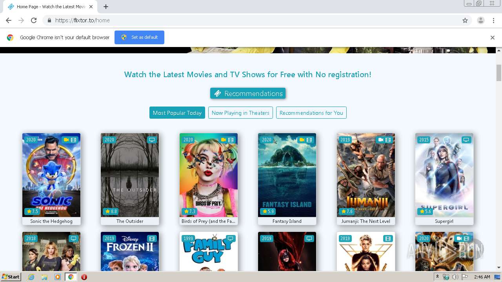Screen dimensions: 502x282
Task: Click the Sonic 7.5 star rating badge
Action: (33, 211)
